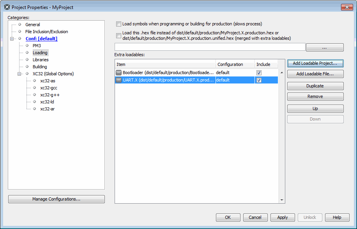Image resolution: width=357 pixels, height=229 pixels.
Task: Click the Building node bullet icon
Action: pyautogui.click(x=27, y=67)
